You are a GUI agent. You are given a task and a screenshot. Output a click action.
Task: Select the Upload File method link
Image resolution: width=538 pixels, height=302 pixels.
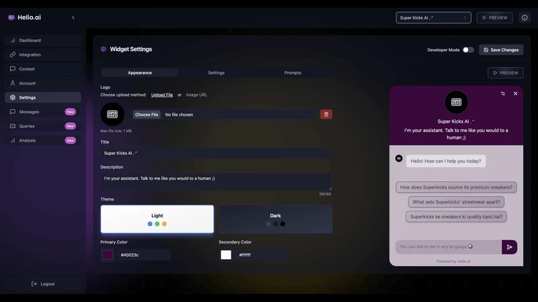162,95
